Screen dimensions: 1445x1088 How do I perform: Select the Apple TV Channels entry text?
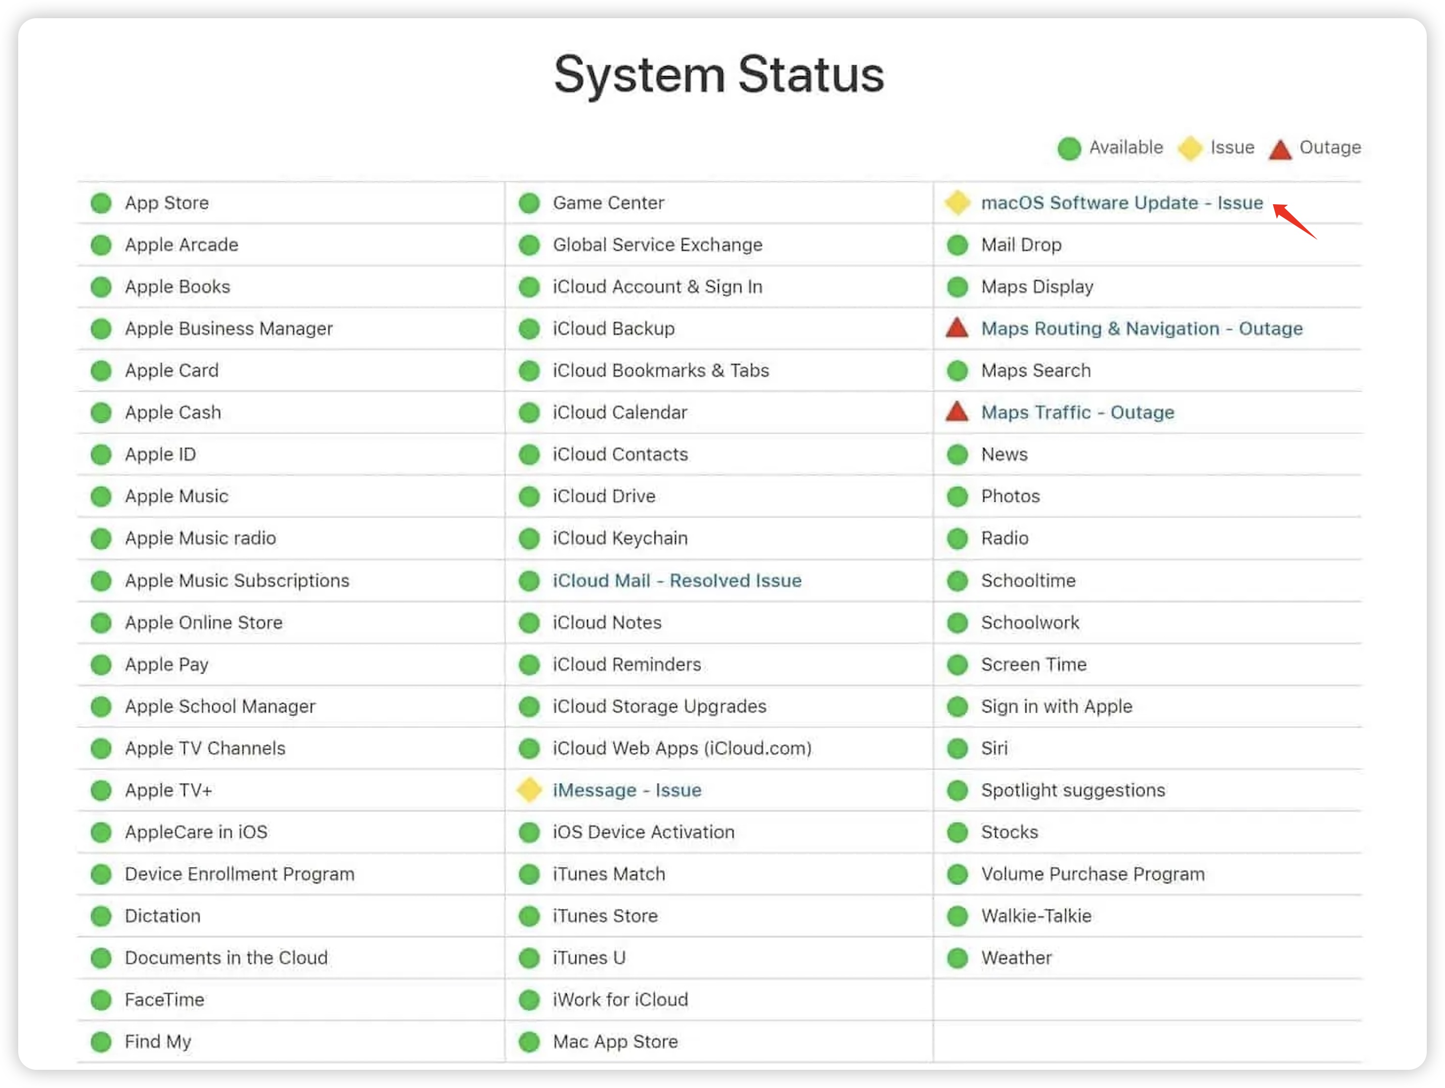[205, 748]
